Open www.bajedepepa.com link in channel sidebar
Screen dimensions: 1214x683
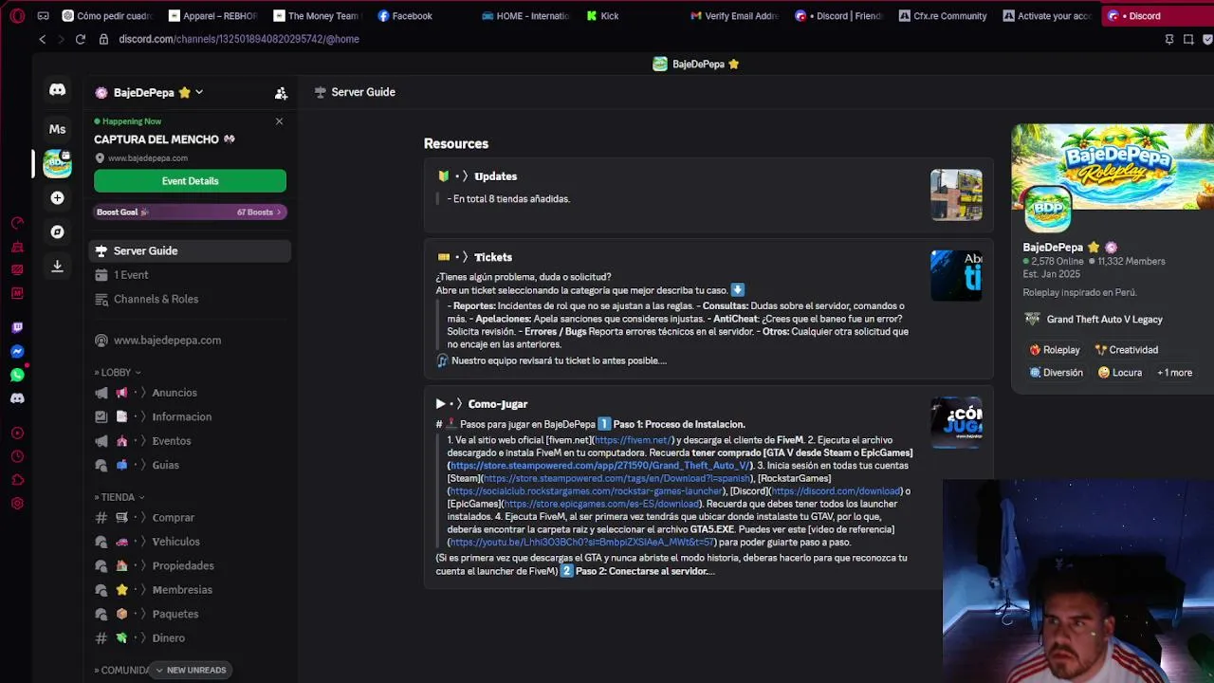click(x=190, y=340)
